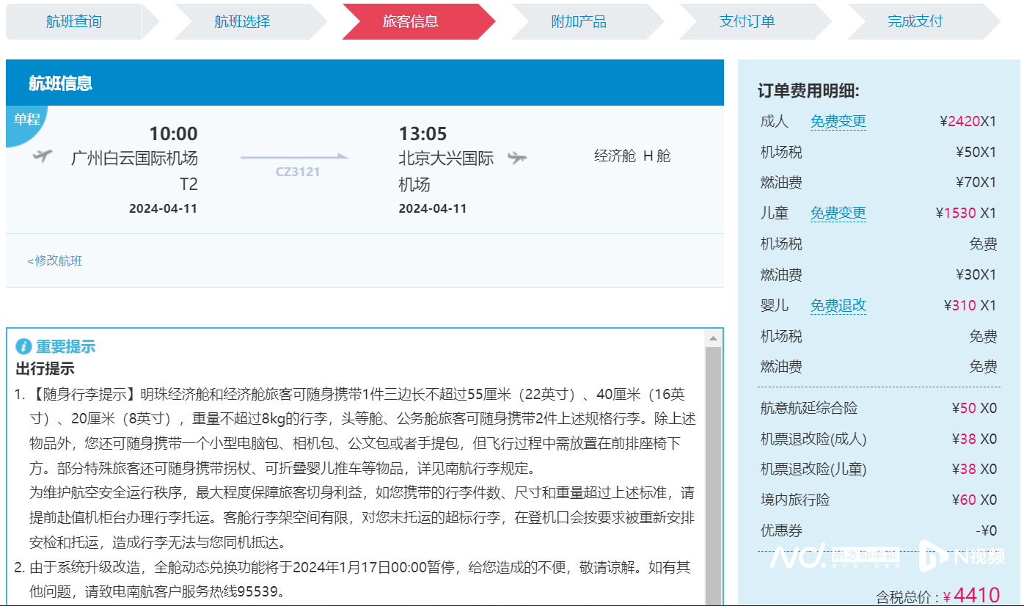
Task: Open adult 免费变更 policy link
Action: point(838,121)
